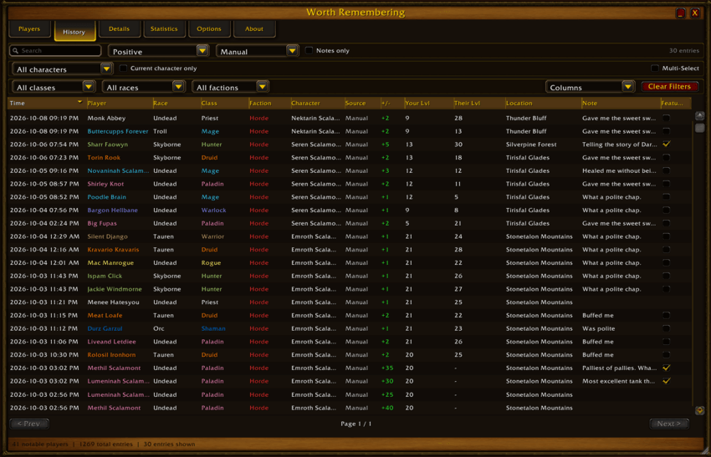This screenshot has width=711, height=457.
Task: Sort by the Source column header
Action: (361, 104)
